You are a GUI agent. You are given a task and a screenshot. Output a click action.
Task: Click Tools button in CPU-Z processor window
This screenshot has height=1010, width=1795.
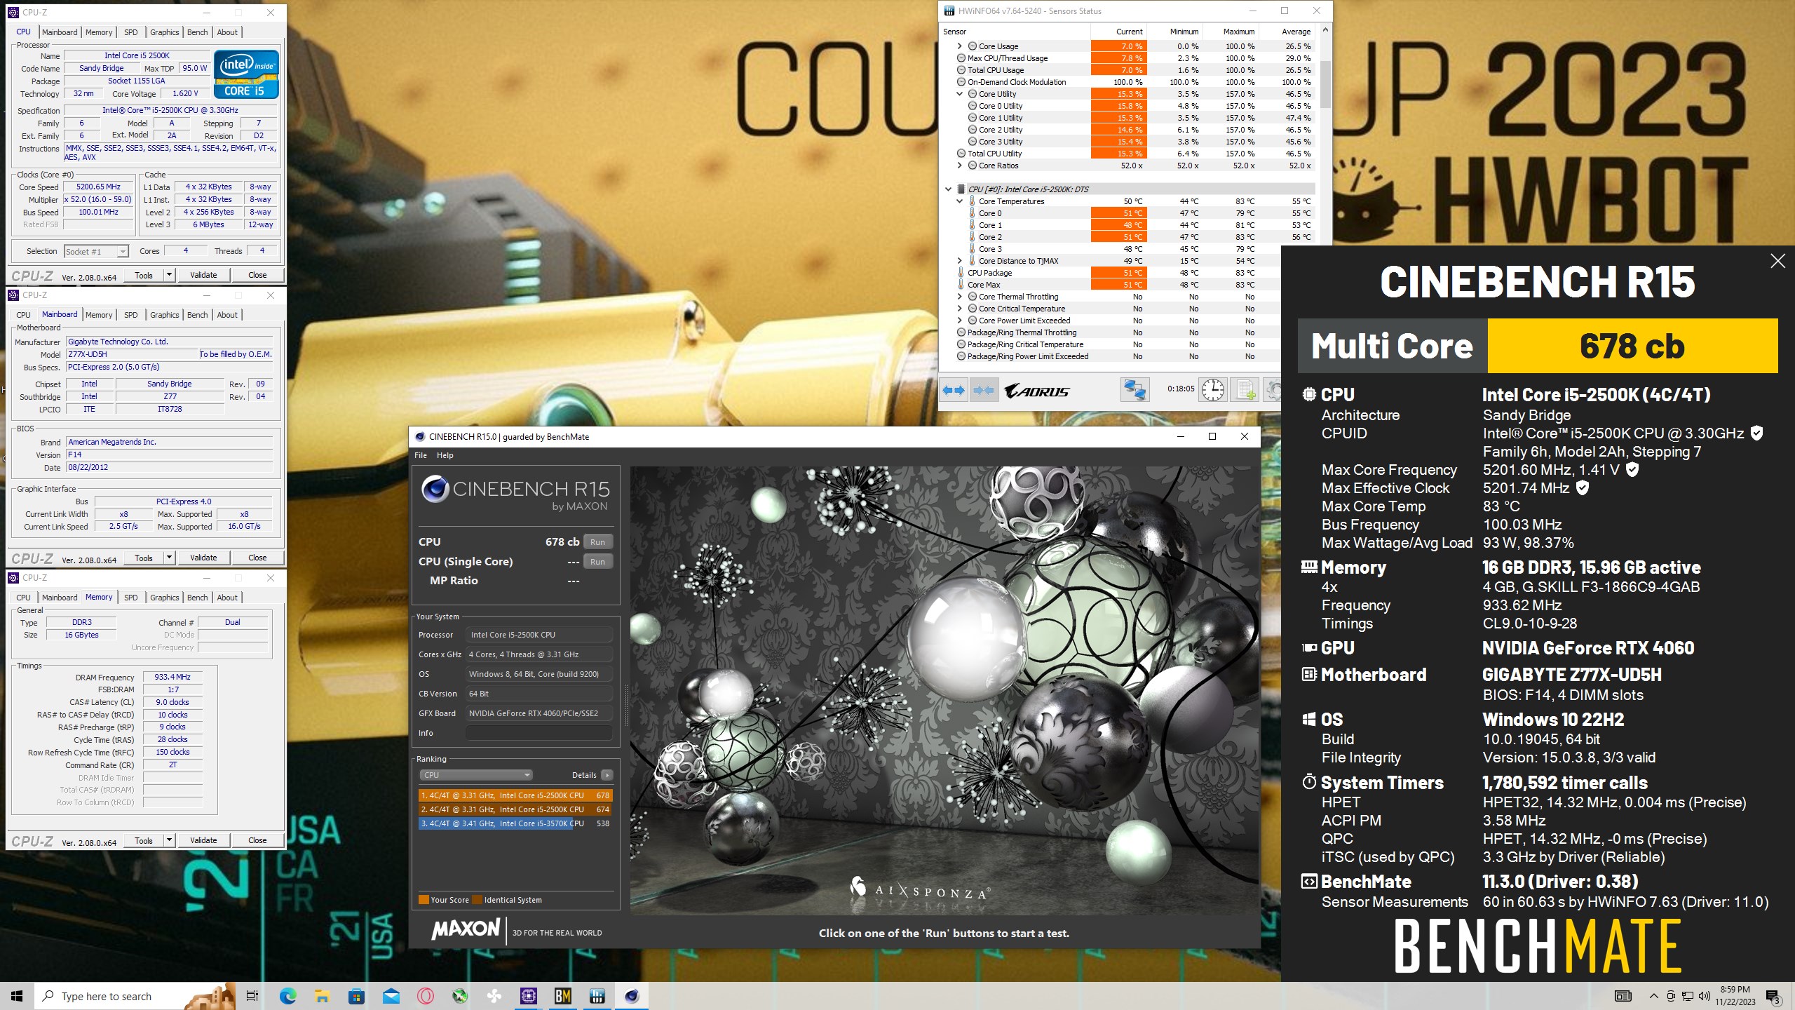click(x=144, y=275)
